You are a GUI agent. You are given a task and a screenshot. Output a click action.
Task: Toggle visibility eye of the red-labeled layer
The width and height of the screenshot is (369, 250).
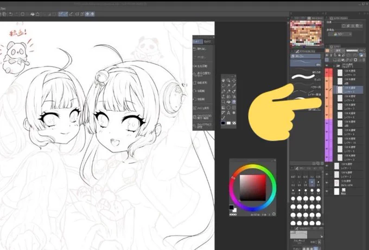point(327,73)
